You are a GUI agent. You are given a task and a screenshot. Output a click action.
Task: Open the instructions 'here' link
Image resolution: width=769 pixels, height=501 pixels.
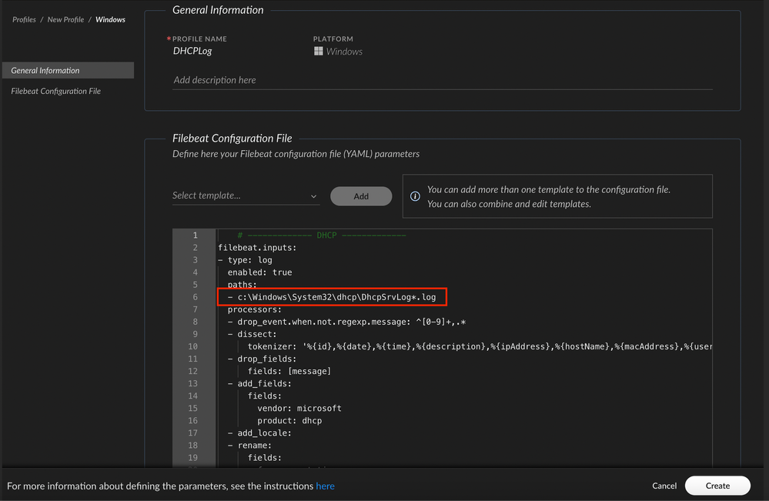pos(325,486)
